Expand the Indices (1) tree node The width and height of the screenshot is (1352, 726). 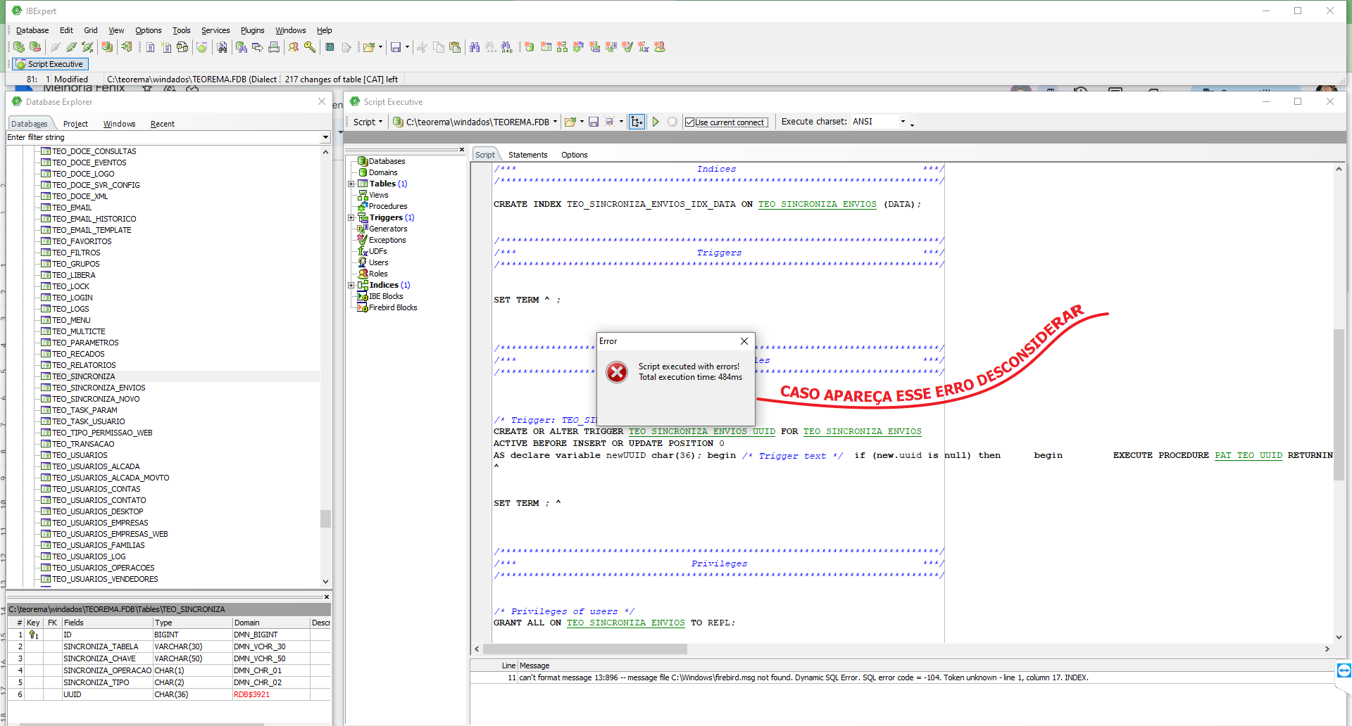(x=351, y=285)
